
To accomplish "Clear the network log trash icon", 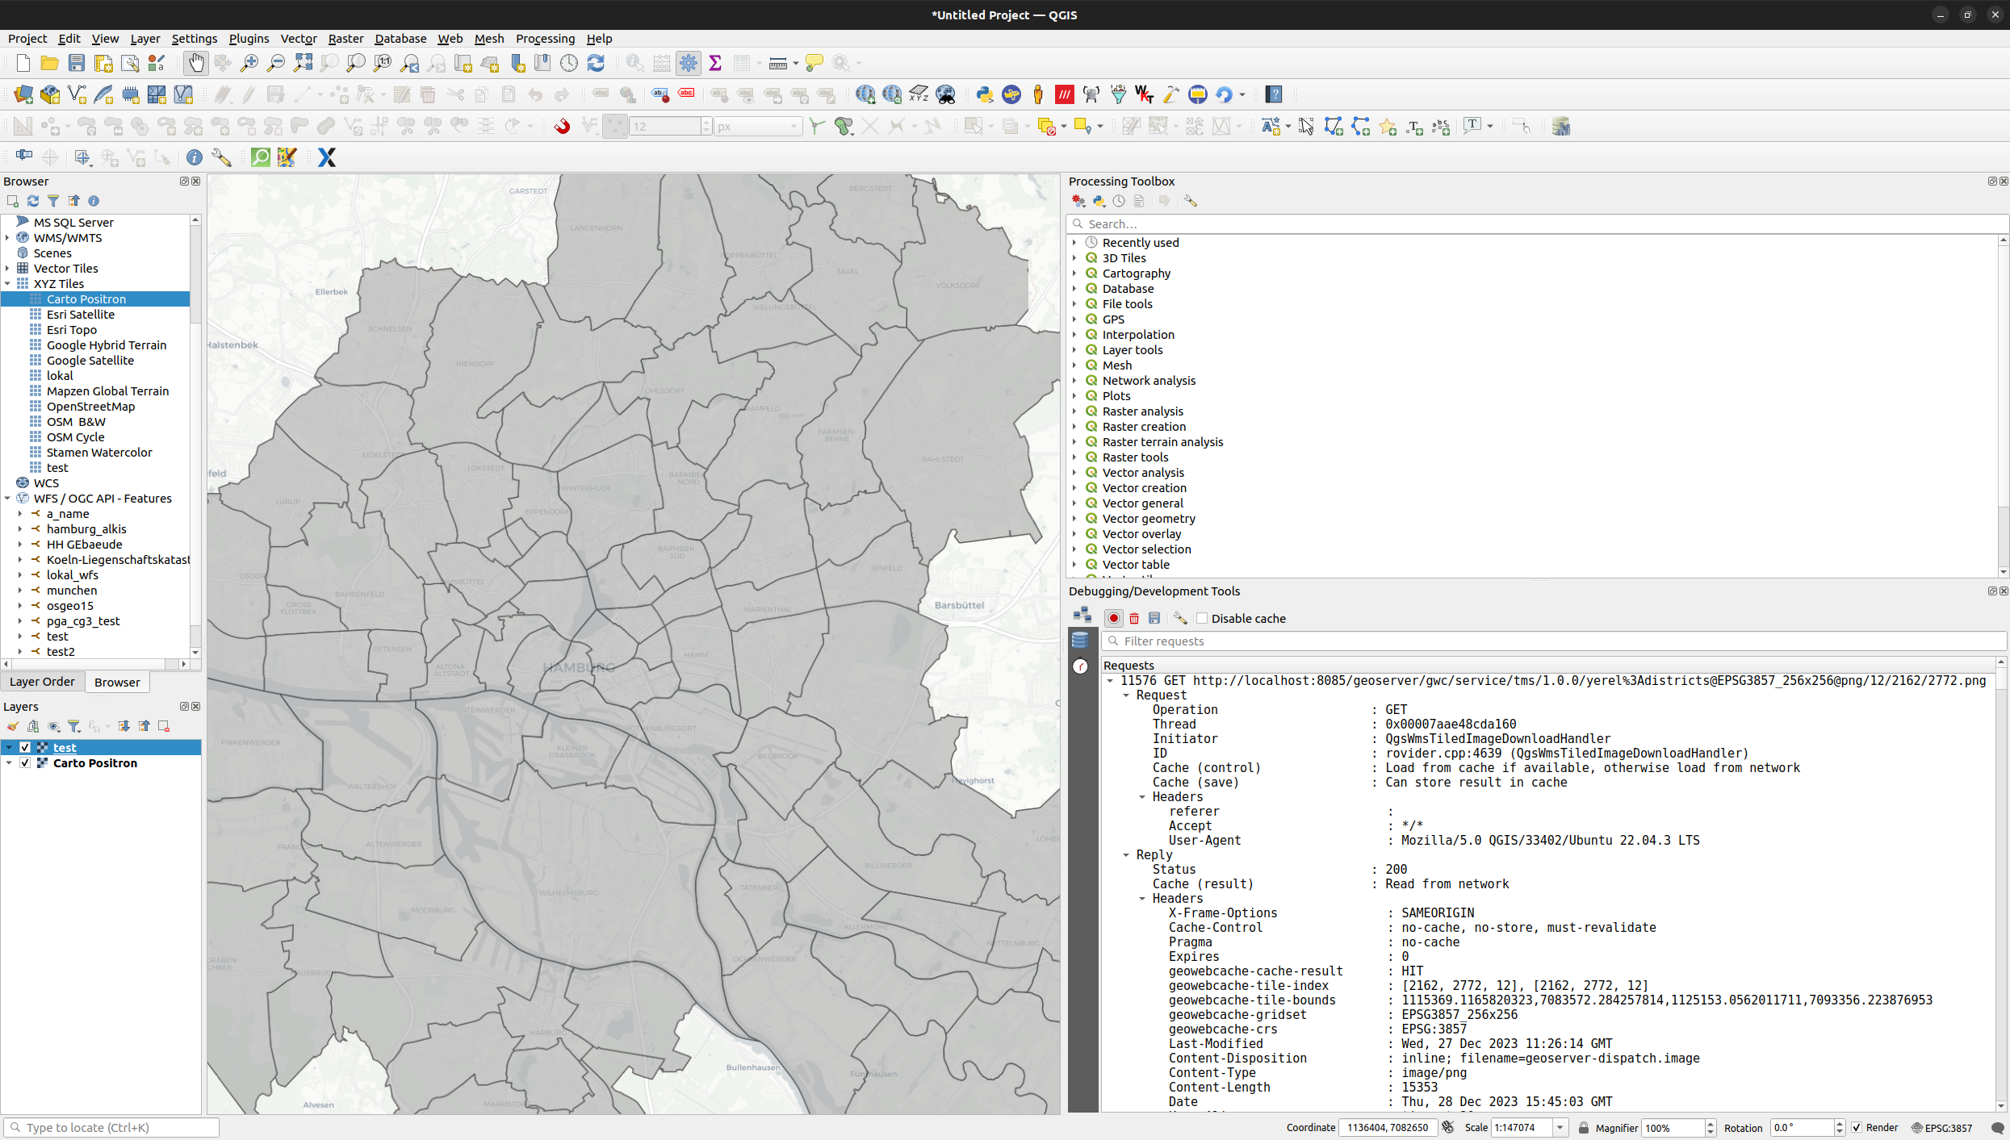I will [x=1134, y=619].
